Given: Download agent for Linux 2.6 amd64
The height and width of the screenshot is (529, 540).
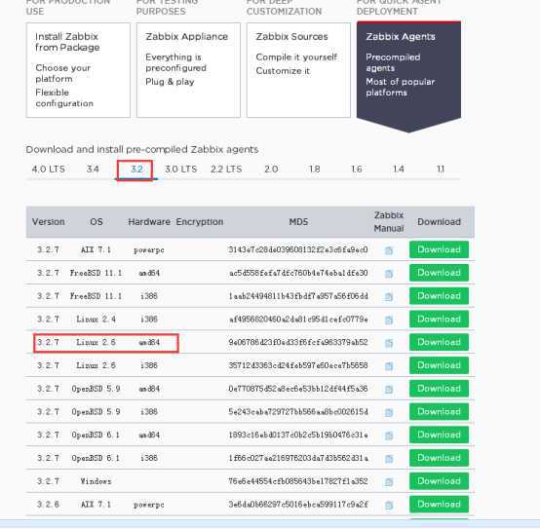Looking at the screenshot, I should click(x=439, y=342).
